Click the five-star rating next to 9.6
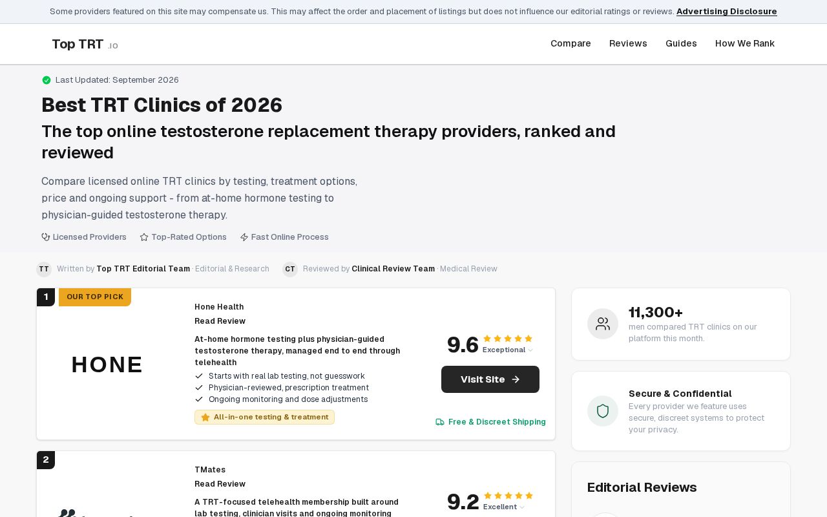Viewport: 827px width, 517px height. (508, 339)
